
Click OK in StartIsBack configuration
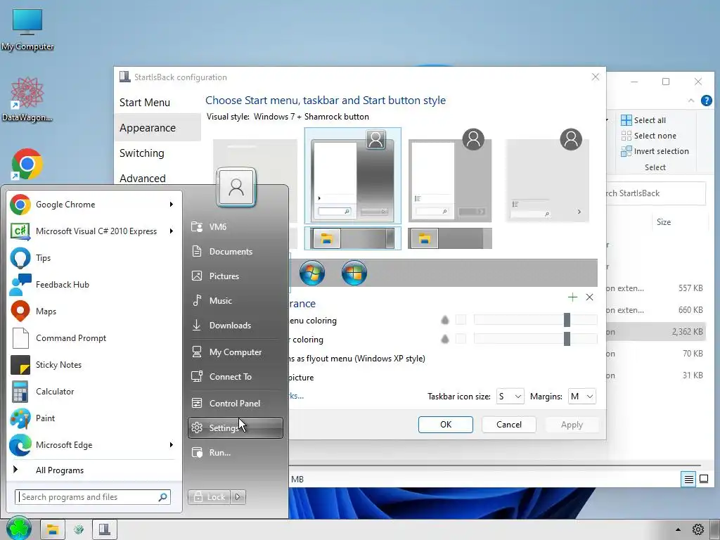pyautogui.click(x=445, y=424)
